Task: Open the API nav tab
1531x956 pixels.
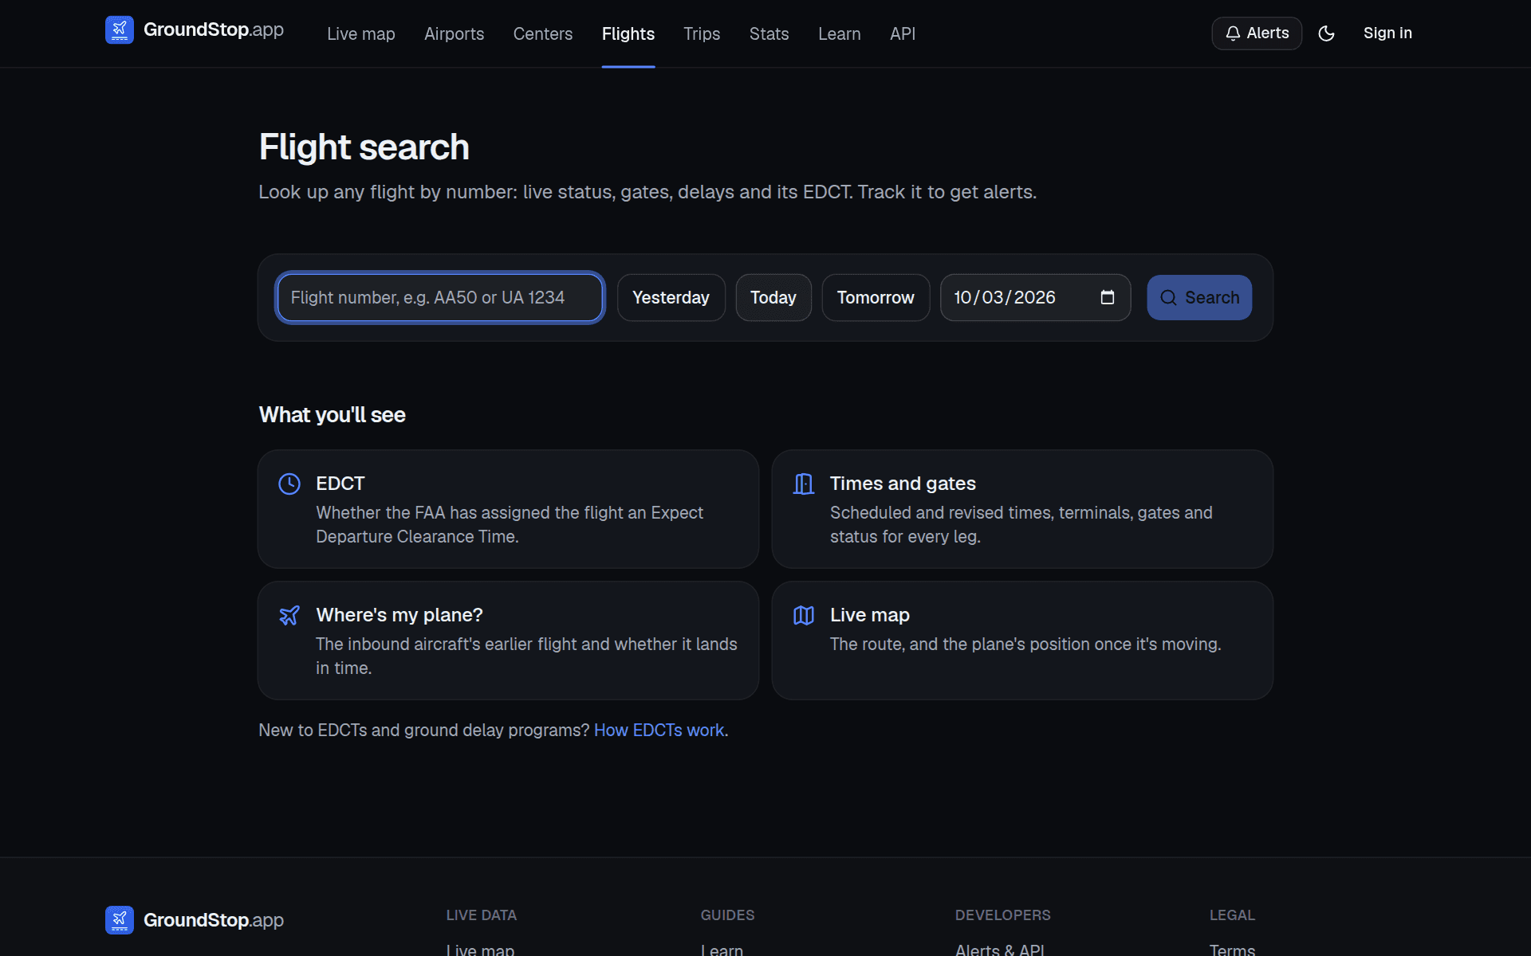Action: (903, 33)
